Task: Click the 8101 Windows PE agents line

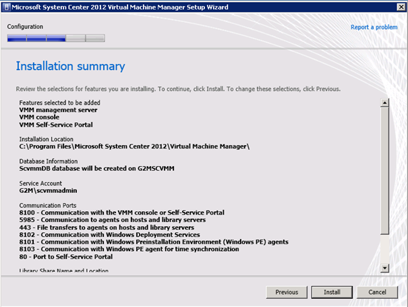Action: point(154,242)
